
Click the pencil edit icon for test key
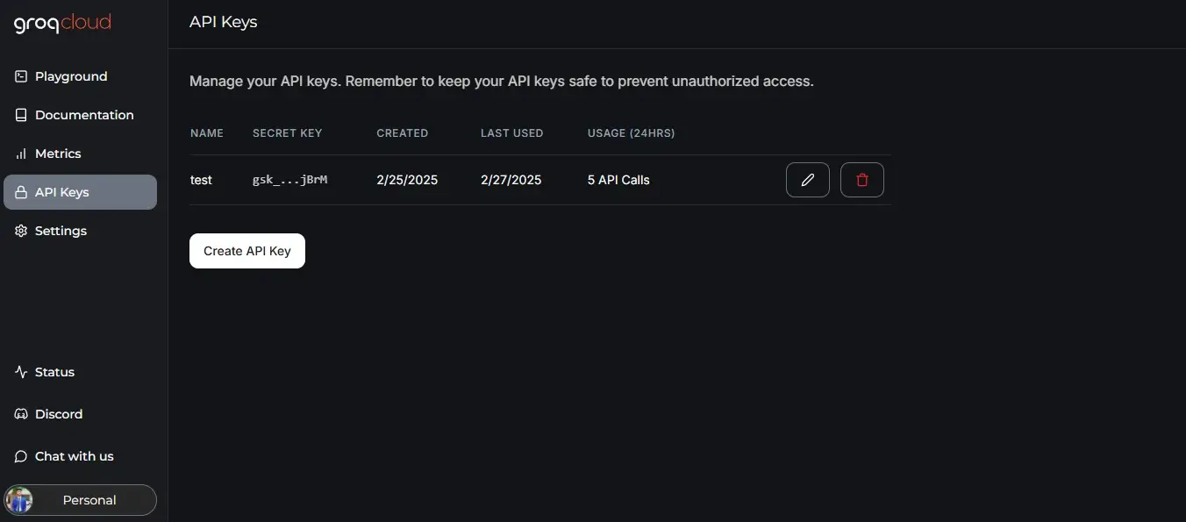pyautogui.click(x=808, y=180)
